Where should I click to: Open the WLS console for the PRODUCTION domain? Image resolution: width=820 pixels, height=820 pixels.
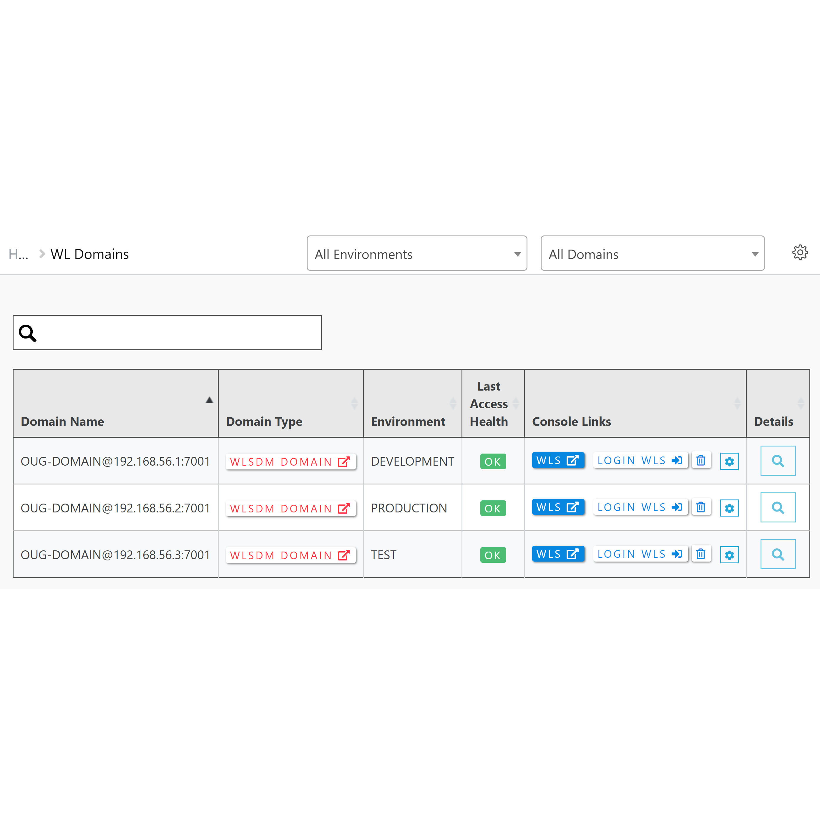coord(558,507)
